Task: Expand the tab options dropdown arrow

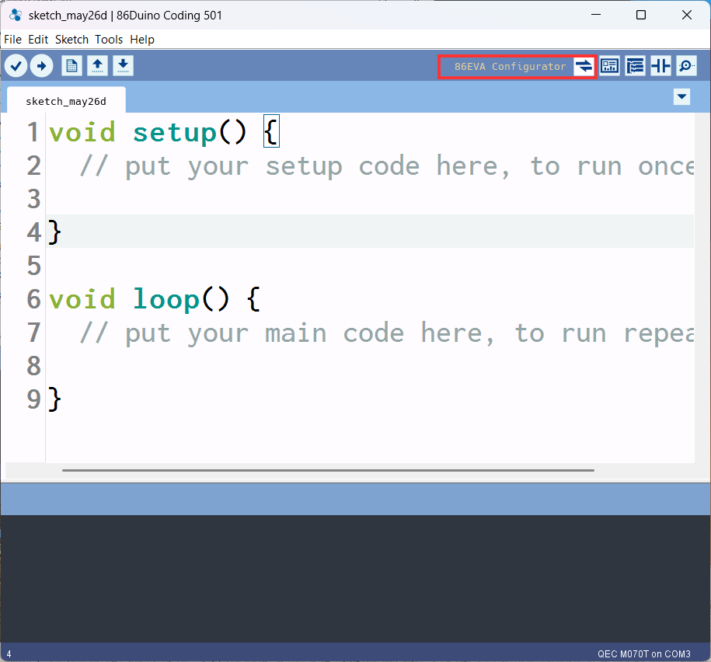Action: (681, 96)
